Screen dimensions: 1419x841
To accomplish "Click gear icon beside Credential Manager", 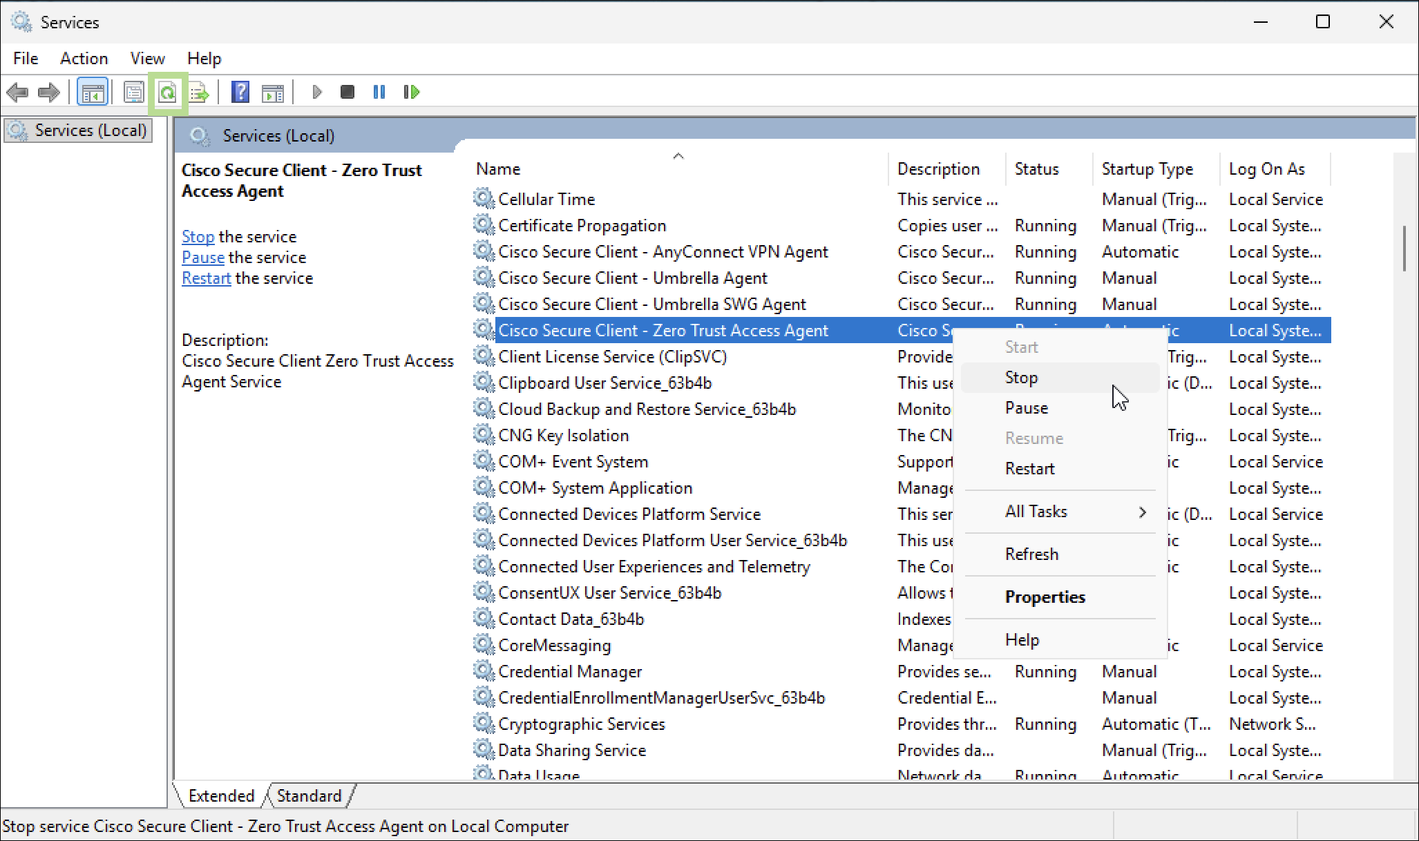I will pos(484,670).
